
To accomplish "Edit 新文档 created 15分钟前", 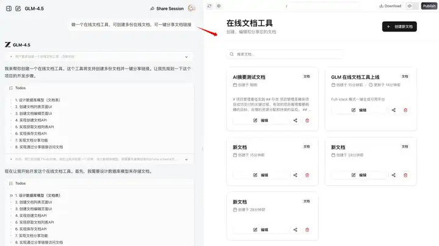I will click(261, 175).
